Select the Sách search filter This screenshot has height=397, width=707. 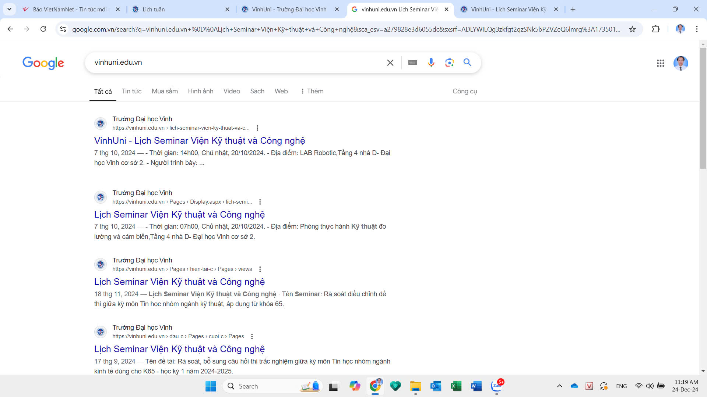coord(257,91)
